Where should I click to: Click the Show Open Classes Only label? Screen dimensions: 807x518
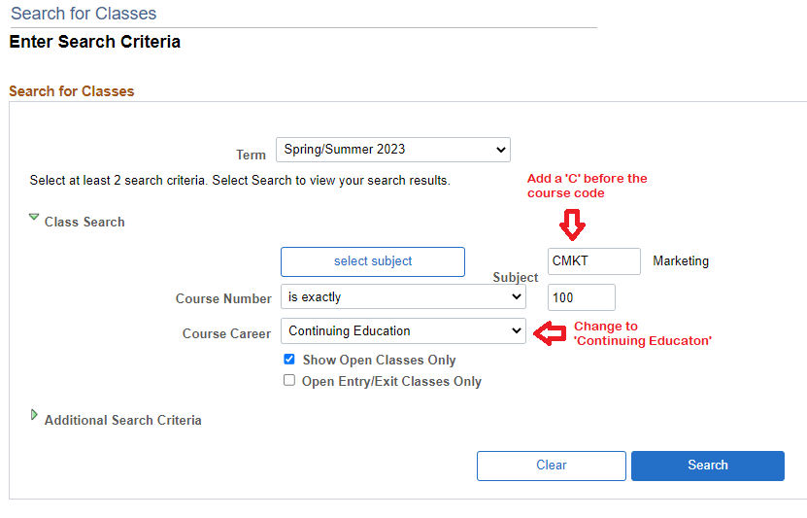coord(379,361)
